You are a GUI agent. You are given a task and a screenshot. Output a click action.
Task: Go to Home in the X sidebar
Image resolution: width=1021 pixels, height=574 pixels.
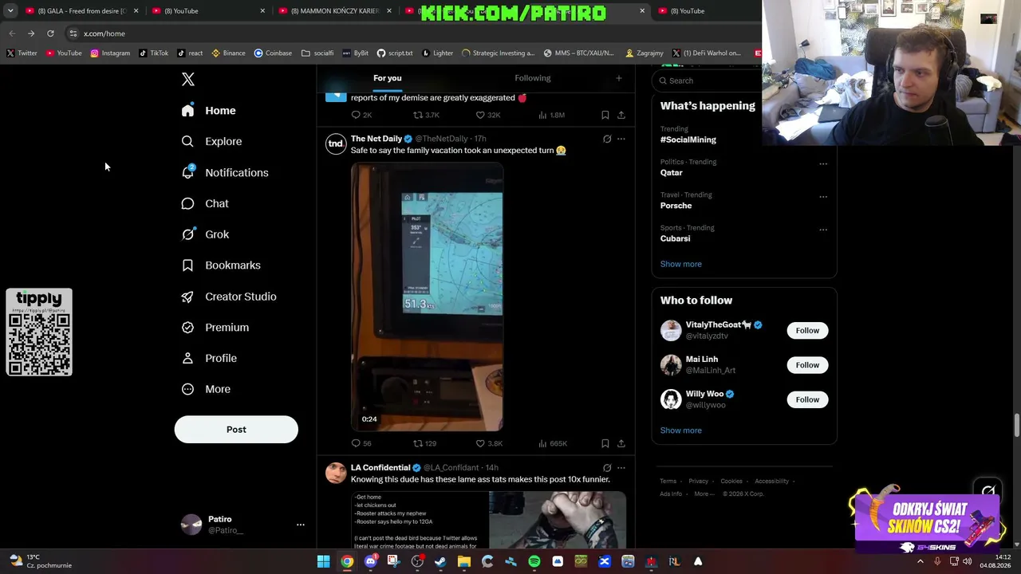coord(208,111)
